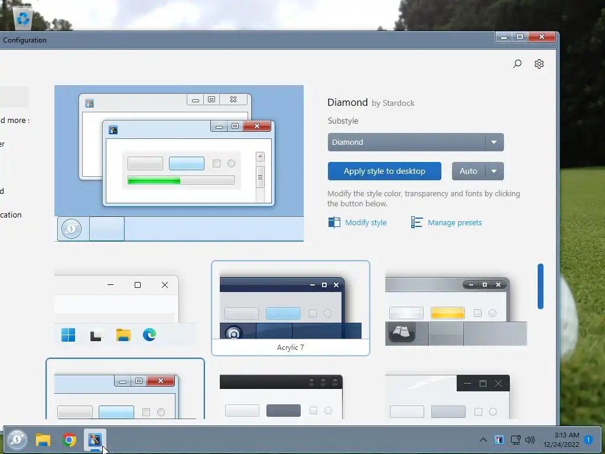Click the Manage presets list icon
Image resolution: width=605 pixels, height=454 pixels.
click(417, 222)
